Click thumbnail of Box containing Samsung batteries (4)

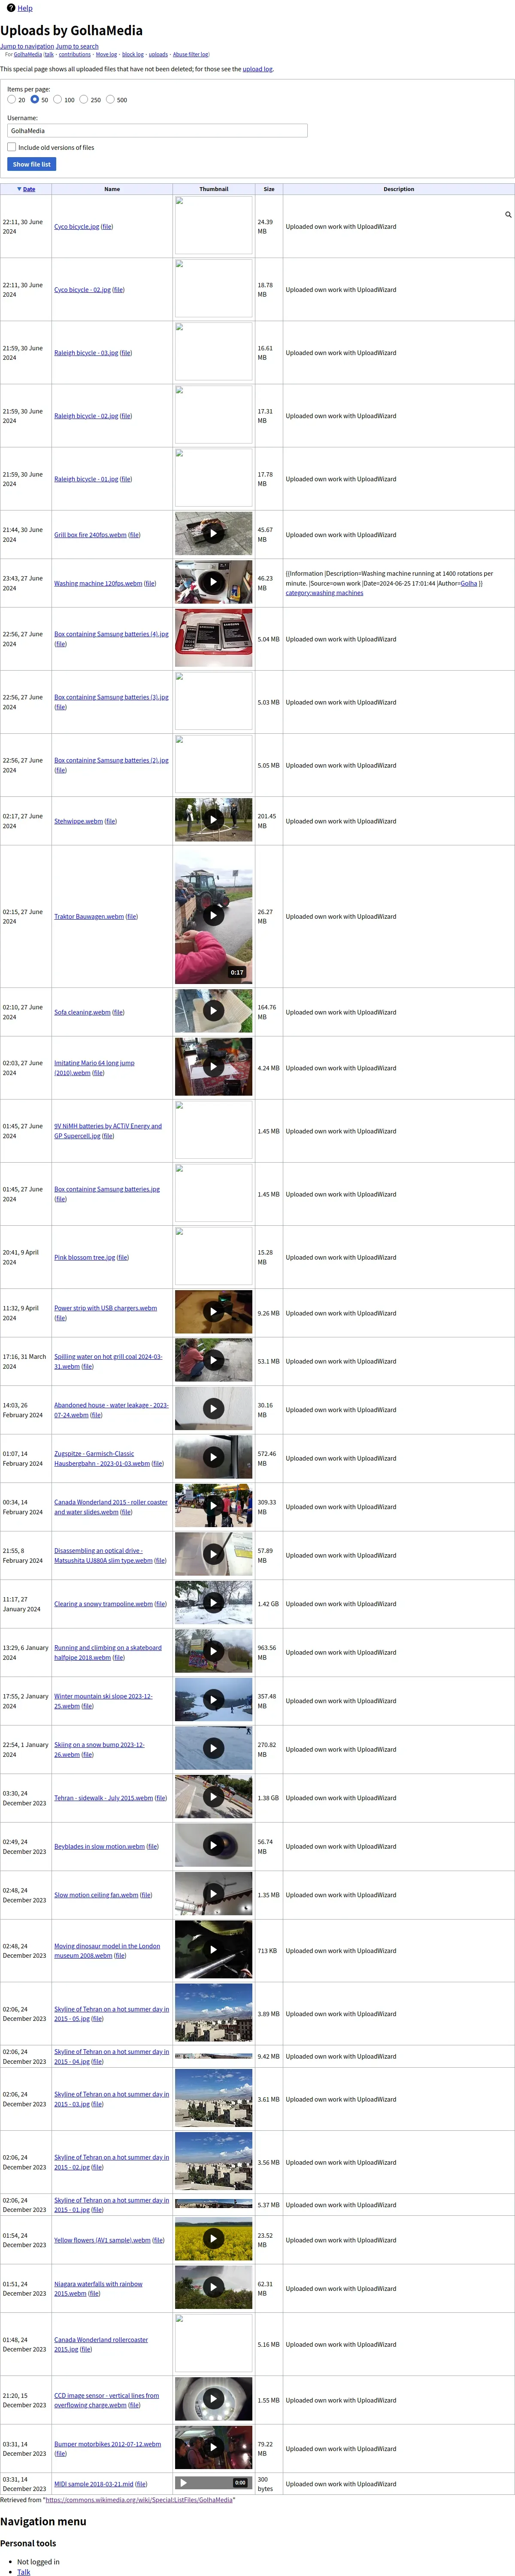(213, 638)
